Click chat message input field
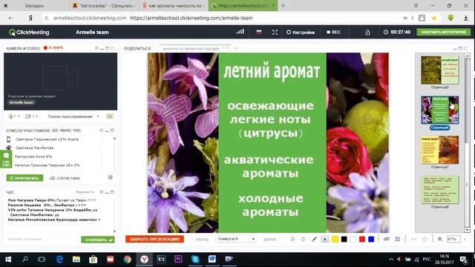Screen dimensions: 475x267 click(x=42, y=239)
